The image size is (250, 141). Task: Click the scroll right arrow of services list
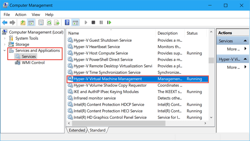pyautogui.click(x=205, y=123)
